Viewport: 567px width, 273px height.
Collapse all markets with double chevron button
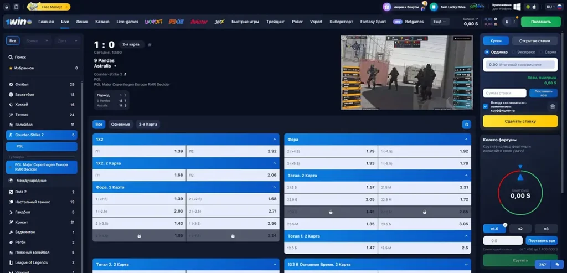click(x=466, y=125)
